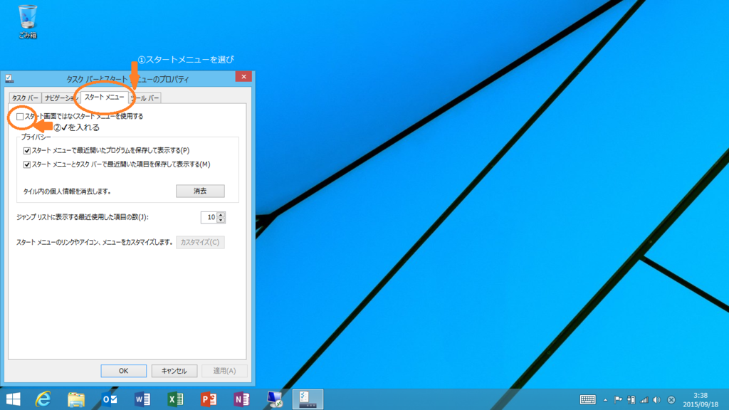This screenshot has height=410, width=729.
Task: Open File Explorer from taskbar
Action: (x=76, y=399)
